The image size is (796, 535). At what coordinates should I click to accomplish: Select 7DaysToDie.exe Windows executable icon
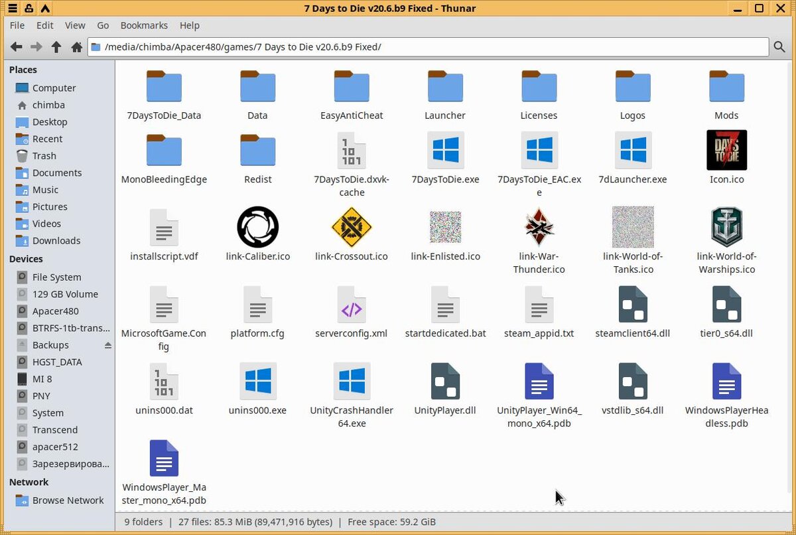pos(445,150)
